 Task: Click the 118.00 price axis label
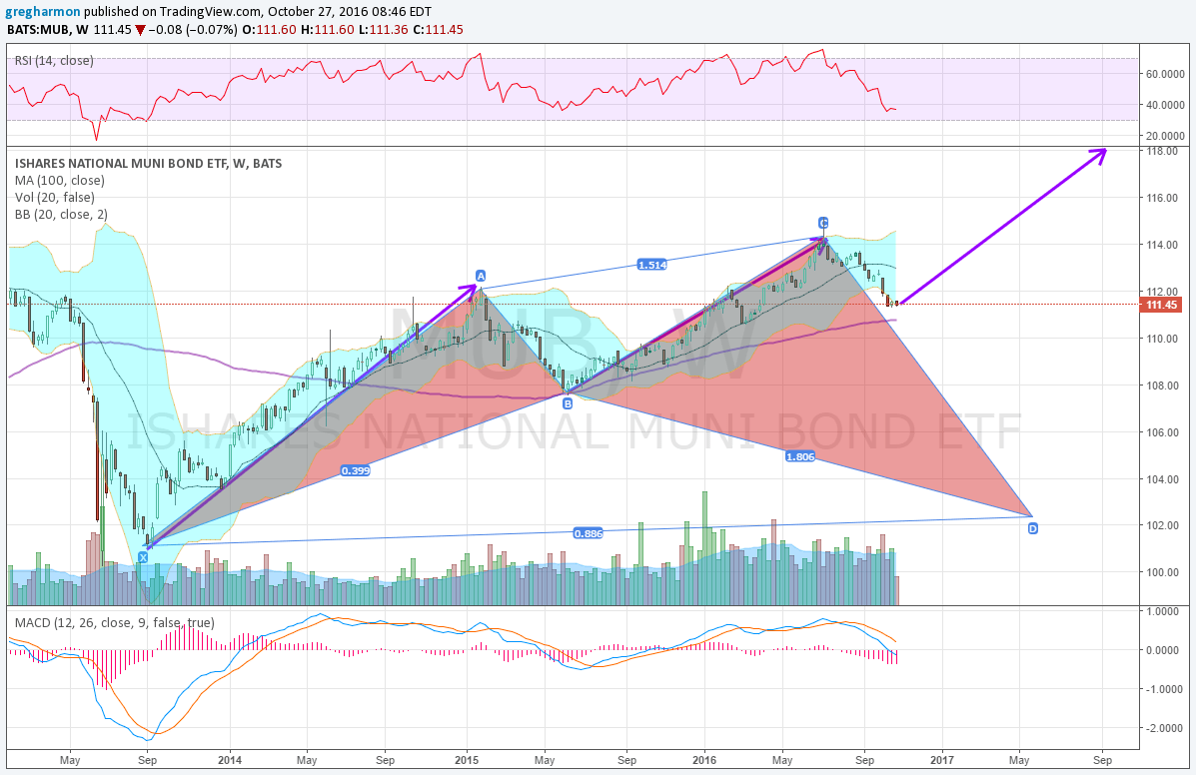[x=1161, y=152]
